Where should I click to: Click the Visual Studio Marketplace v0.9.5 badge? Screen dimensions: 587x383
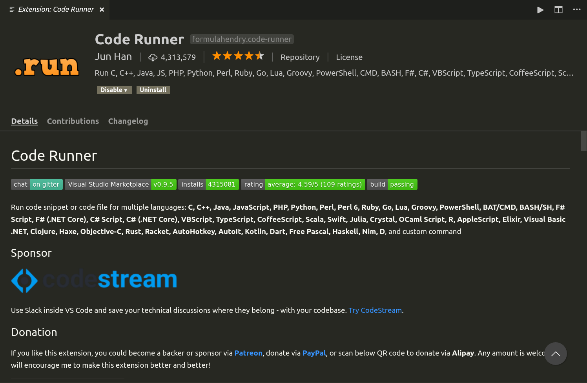[120, 184]
